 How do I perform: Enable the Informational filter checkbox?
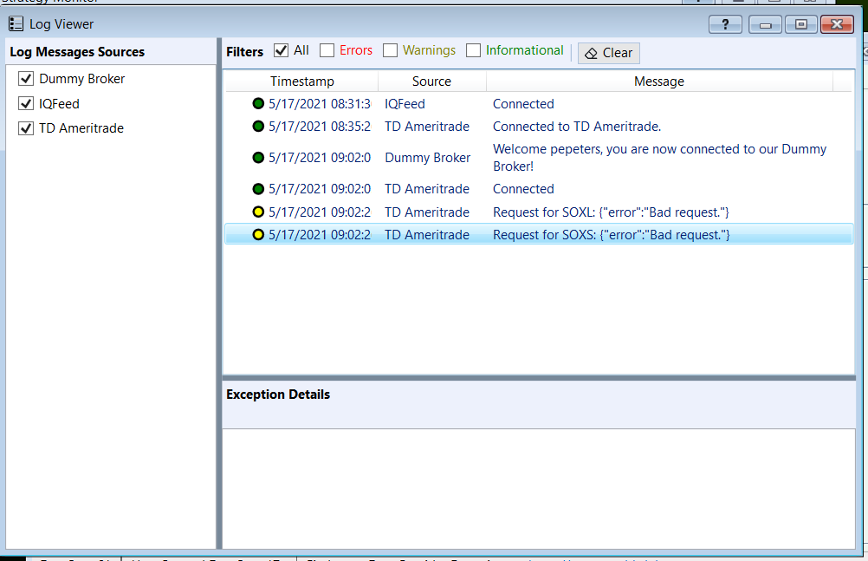pyautogui.click(x=473, y=50)
